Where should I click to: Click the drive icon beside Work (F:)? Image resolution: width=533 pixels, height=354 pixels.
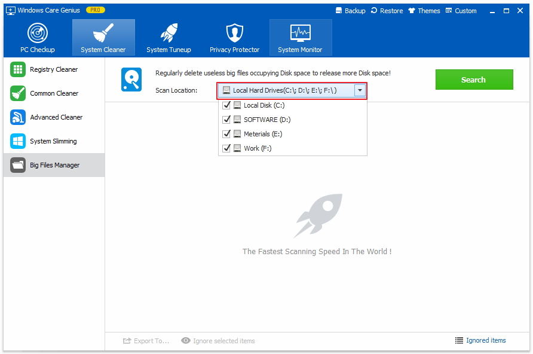click(x=237, y=148)
